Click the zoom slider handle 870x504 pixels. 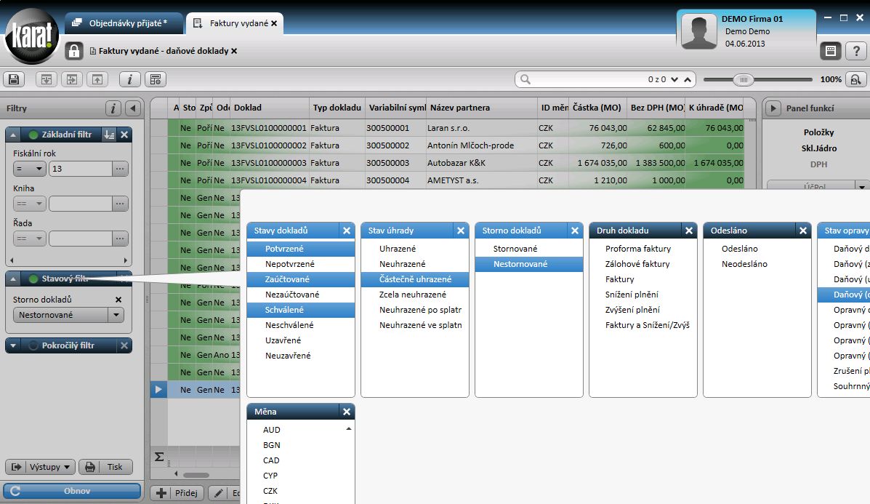[743, 79]
